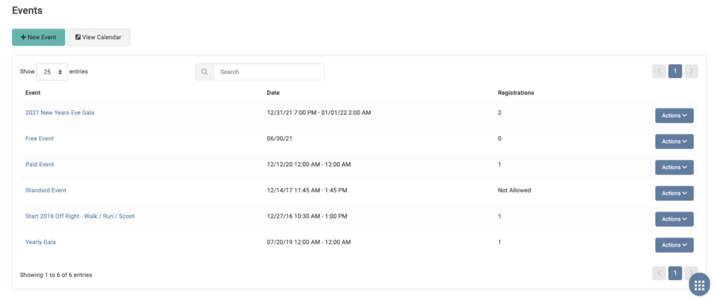Open the View Calendar button
Image resolution: width=715 pixels, height=301 pixels.
98,38
